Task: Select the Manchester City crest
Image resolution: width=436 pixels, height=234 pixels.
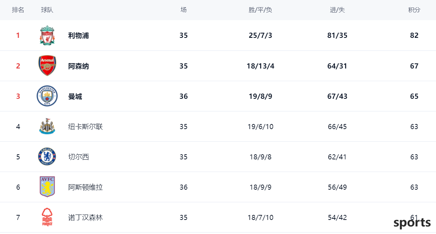Action: click(x=47, y=96)
